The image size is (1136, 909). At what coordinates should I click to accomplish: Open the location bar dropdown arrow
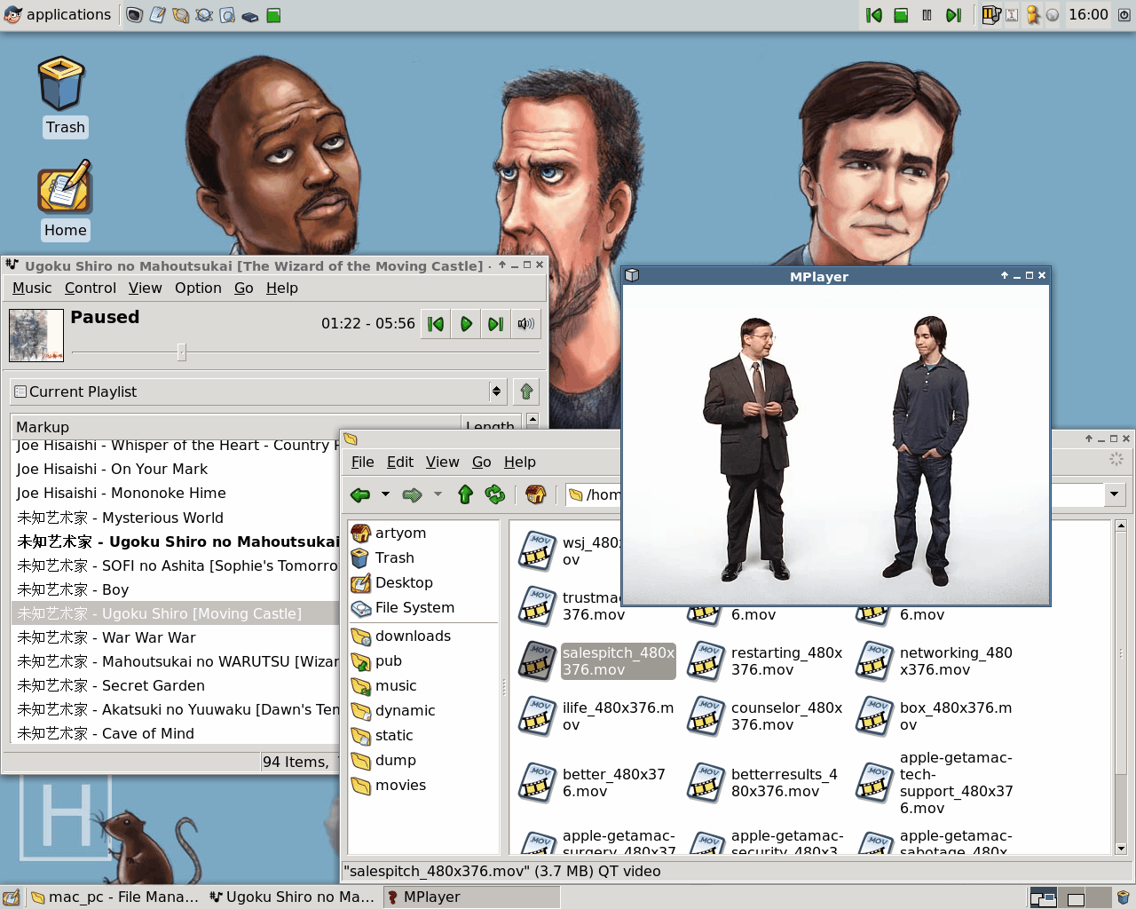point(1115,494)
